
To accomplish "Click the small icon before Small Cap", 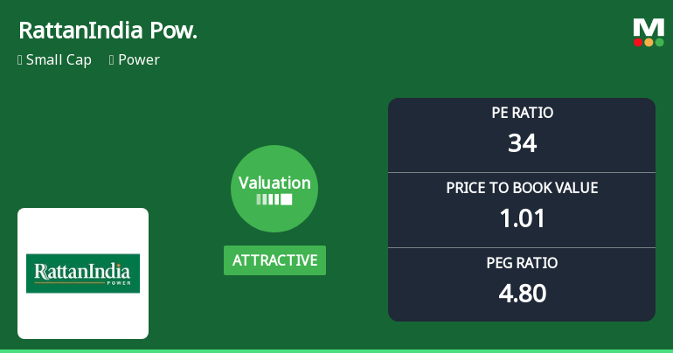I will pyautogui.click(x=20, y=60).
